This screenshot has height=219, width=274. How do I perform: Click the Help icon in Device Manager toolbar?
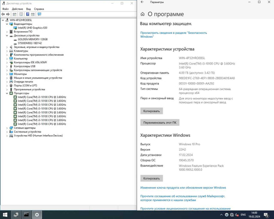pos(27,14)
